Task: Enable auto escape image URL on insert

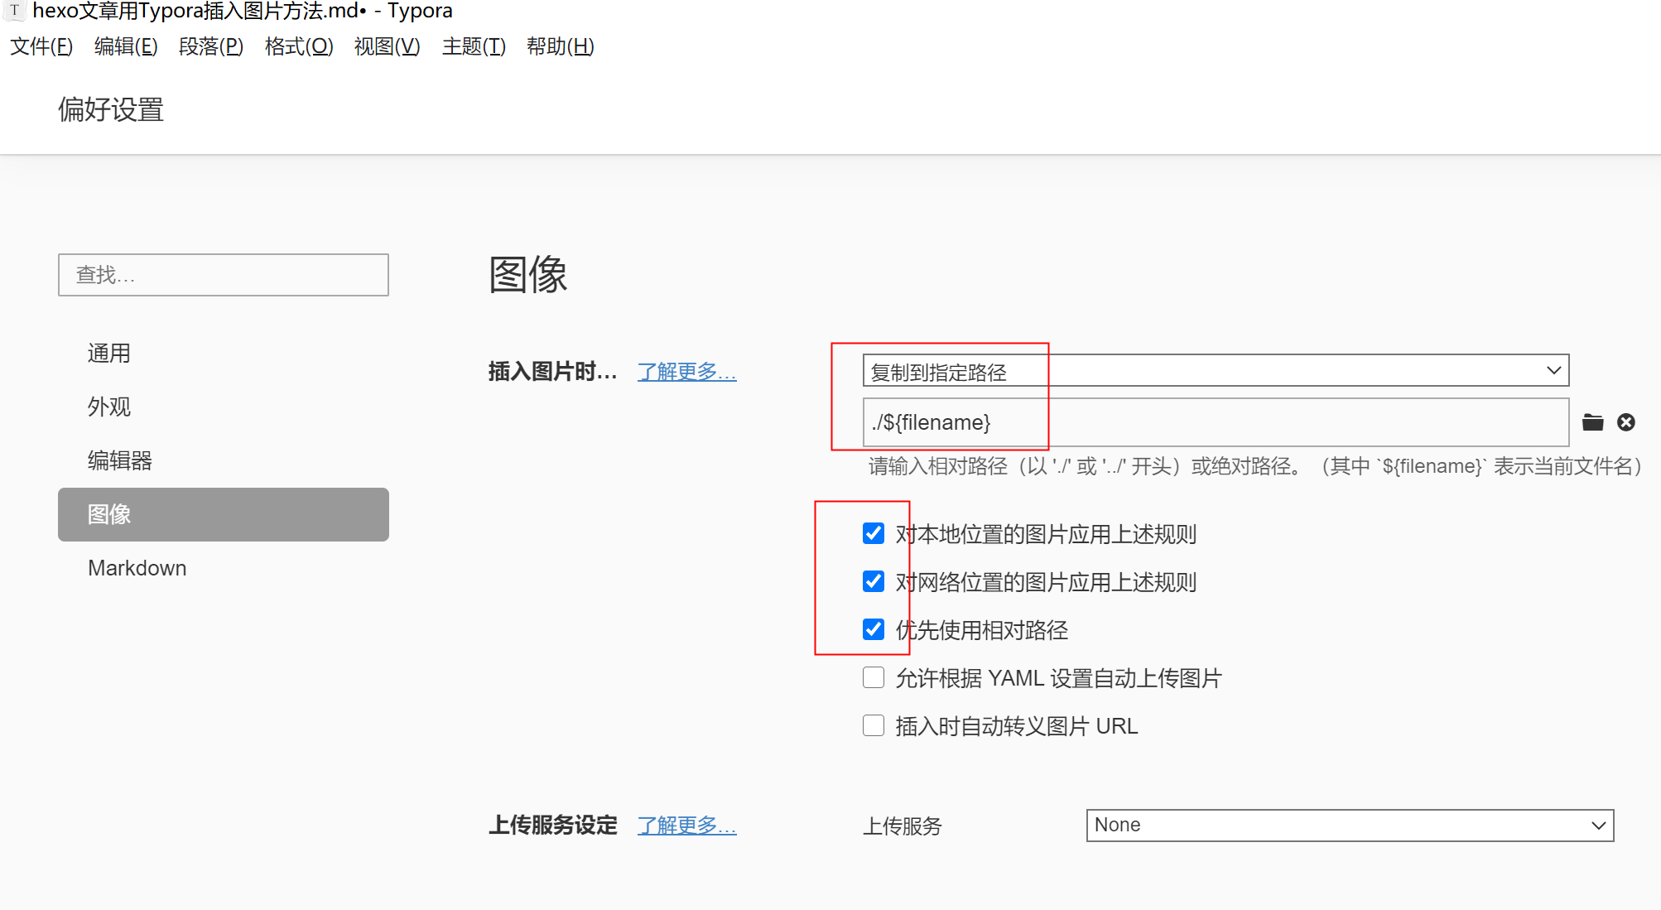Action: [874, 725]
